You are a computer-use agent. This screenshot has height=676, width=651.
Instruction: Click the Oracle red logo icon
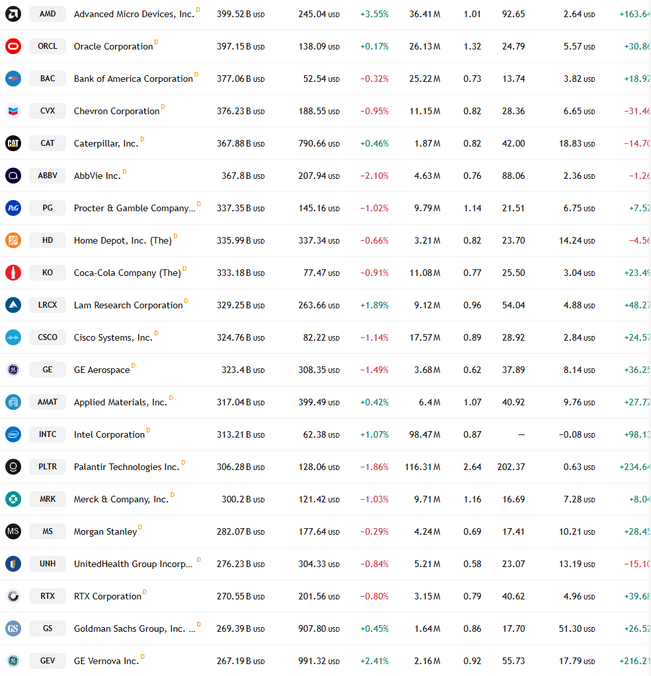pyautogui.click(x=13, y=46)
